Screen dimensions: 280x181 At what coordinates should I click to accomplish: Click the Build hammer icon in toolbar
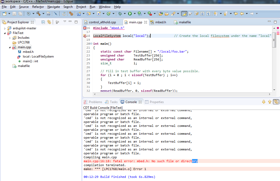click(x=39, y=14)
